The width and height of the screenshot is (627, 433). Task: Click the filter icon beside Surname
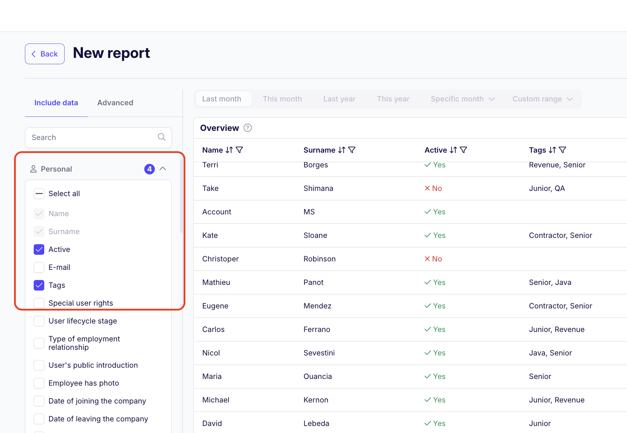pyautogui.click(x=352, y=150)
